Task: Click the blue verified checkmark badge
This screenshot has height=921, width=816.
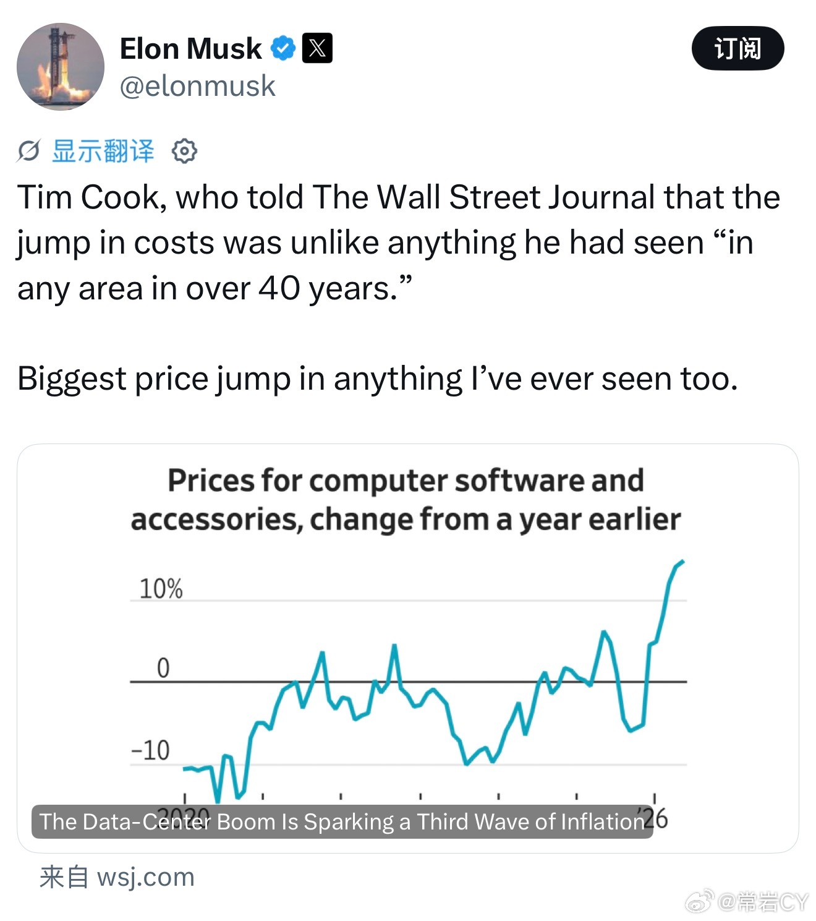Action: [x=284, y=48]
